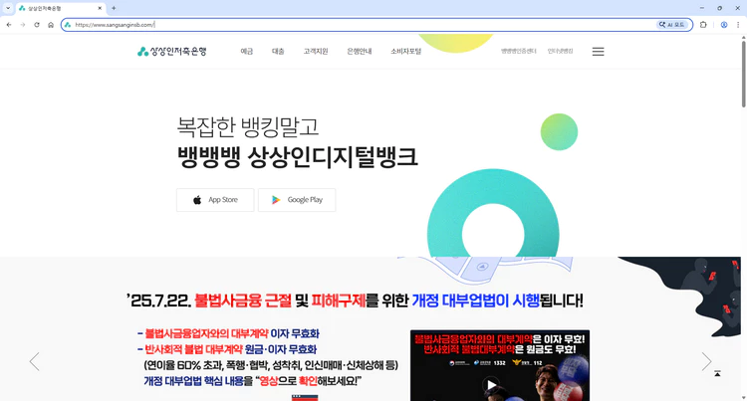
Task: Expand the tab search dropdown arrow
Action: (x=8, y=8)
